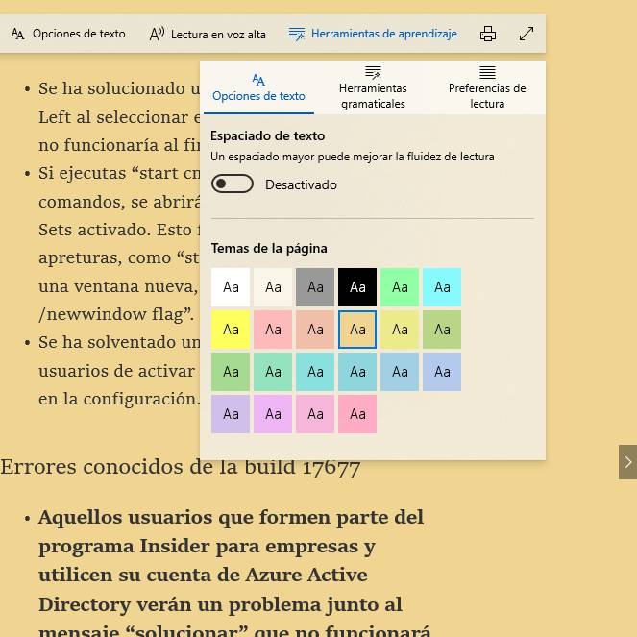637x637 pixels.
Task: Start Lectura en voz alta
Action: coord(208,34)
